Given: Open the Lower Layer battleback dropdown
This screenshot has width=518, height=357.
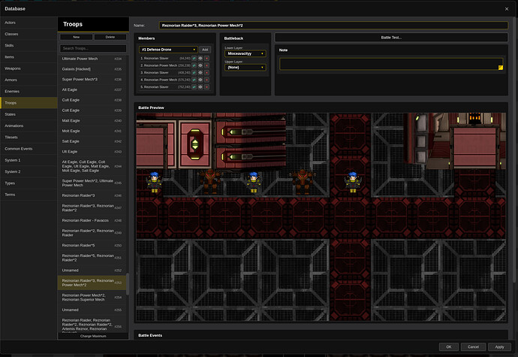Looking at the screenshot, I should point(245,53).
